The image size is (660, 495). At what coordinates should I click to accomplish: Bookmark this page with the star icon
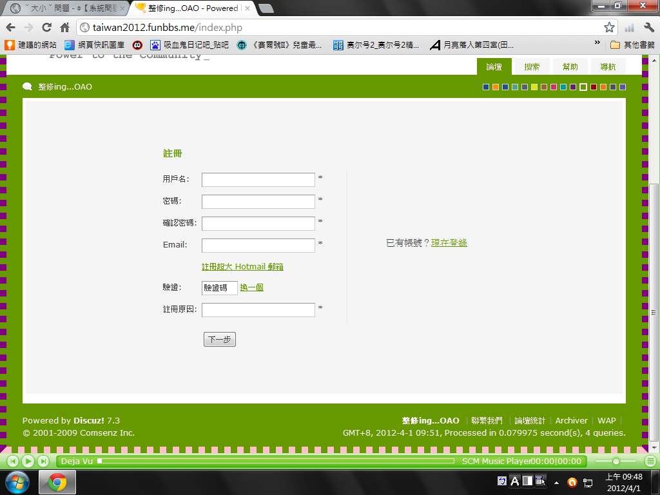coord(609,27)
